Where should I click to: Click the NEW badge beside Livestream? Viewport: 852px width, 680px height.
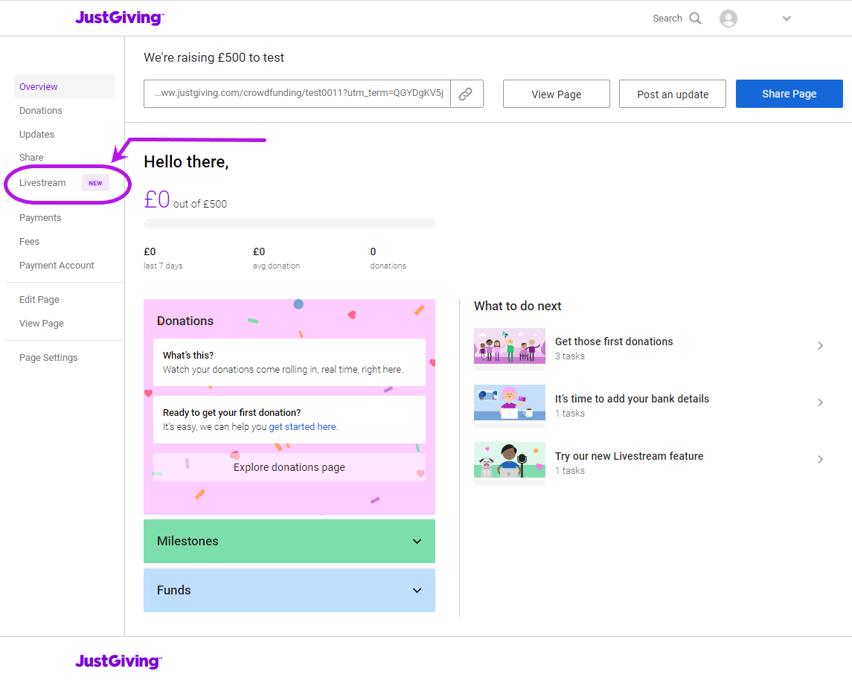pyautogui.click(x=96, y=183)
